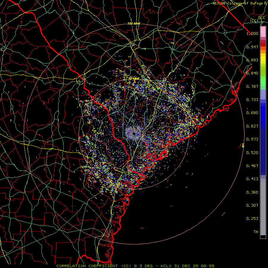The height and width of the screenshot is (268, 268).
Task: Click the 0.840 scale value
Action: point(252,73)
